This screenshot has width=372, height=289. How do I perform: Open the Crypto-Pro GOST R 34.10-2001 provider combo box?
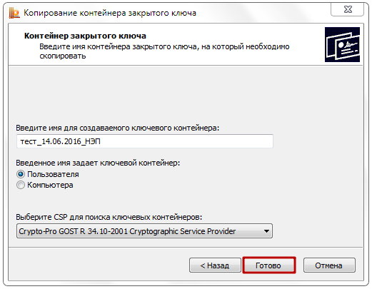tap(144, 231)
